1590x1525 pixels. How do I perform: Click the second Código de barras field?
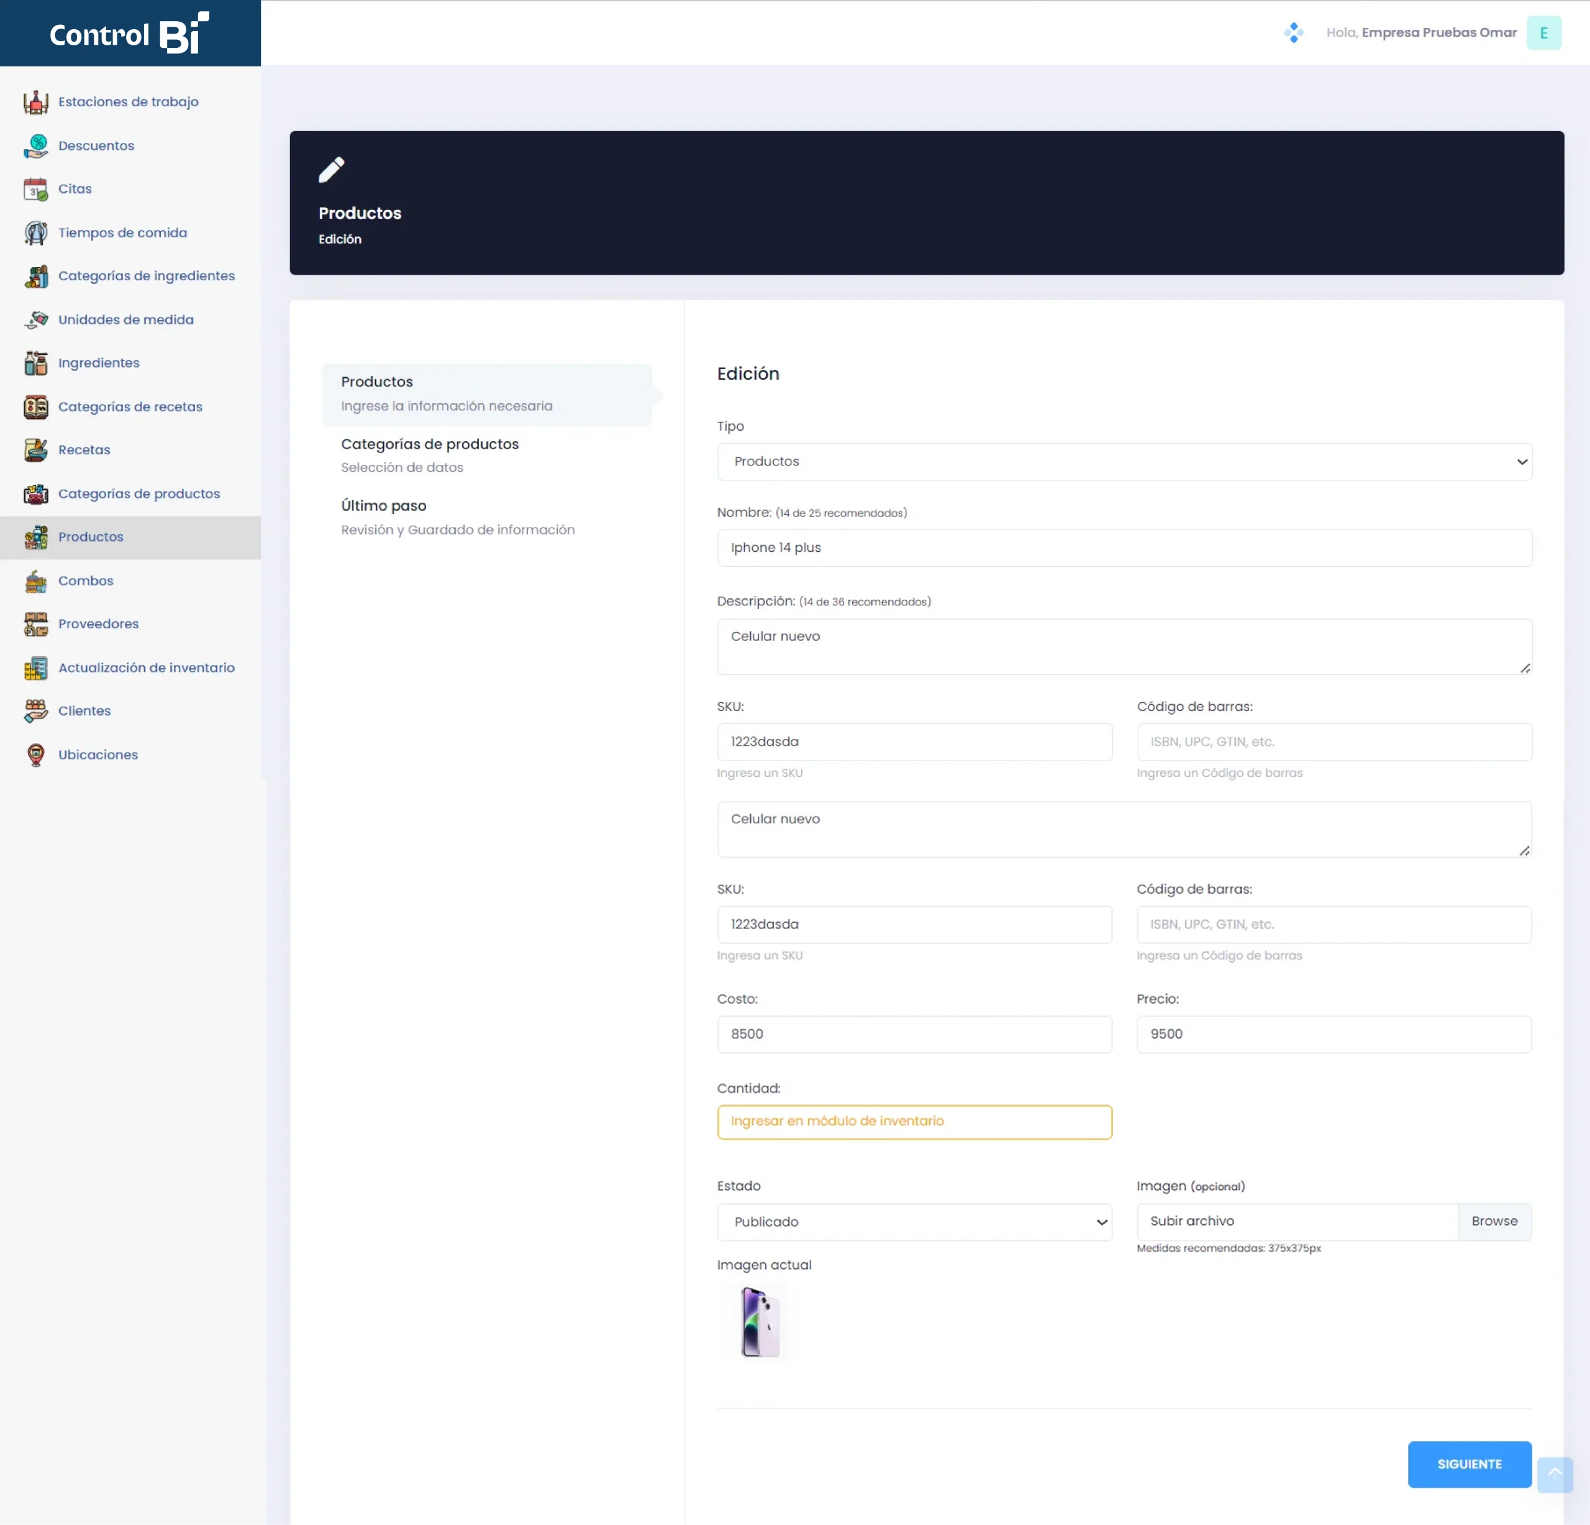tap(1333, 925)
